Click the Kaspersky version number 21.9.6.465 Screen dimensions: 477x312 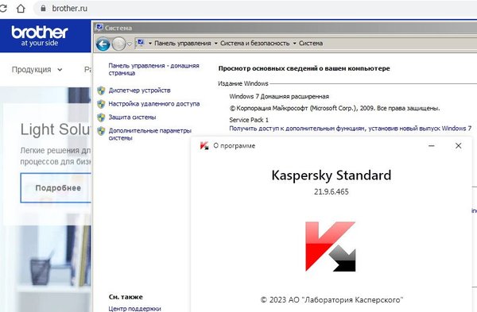332,191
